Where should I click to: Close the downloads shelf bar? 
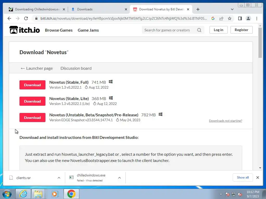pyautogui.click(x=258, y=177)
